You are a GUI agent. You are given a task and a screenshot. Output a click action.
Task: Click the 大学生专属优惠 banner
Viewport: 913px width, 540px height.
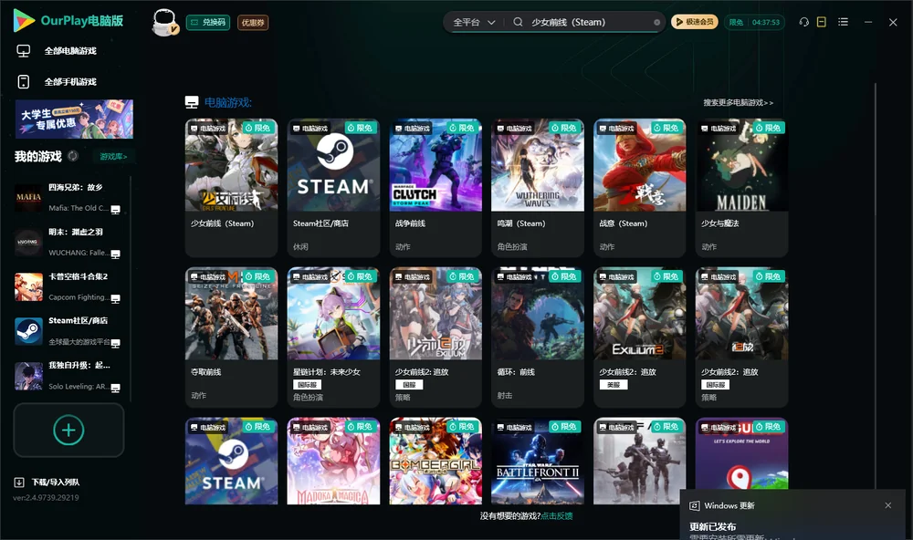[74, 119]
